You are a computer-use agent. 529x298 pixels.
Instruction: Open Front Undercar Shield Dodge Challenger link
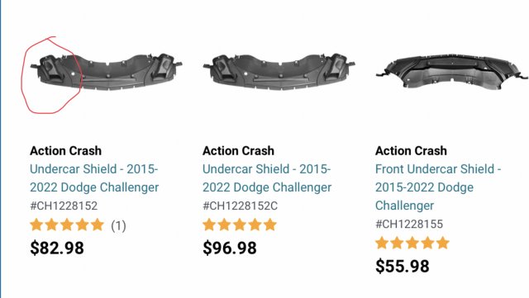(x=438, y=187)
